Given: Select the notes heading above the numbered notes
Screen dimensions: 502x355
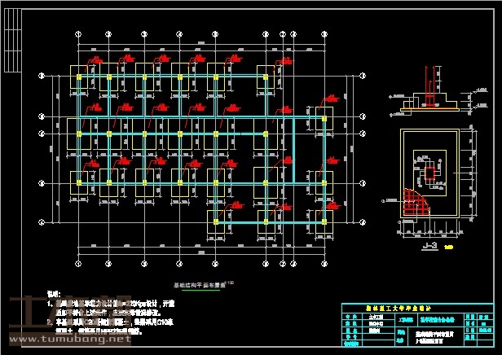Looking at the screenshot, I should pos(52,292).
